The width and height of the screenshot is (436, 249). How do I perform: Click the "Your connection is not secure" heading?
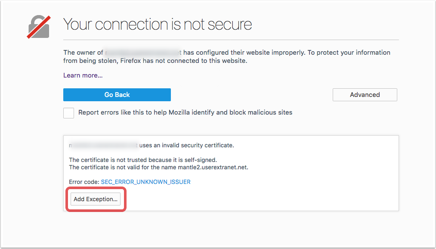pos(157,25)
